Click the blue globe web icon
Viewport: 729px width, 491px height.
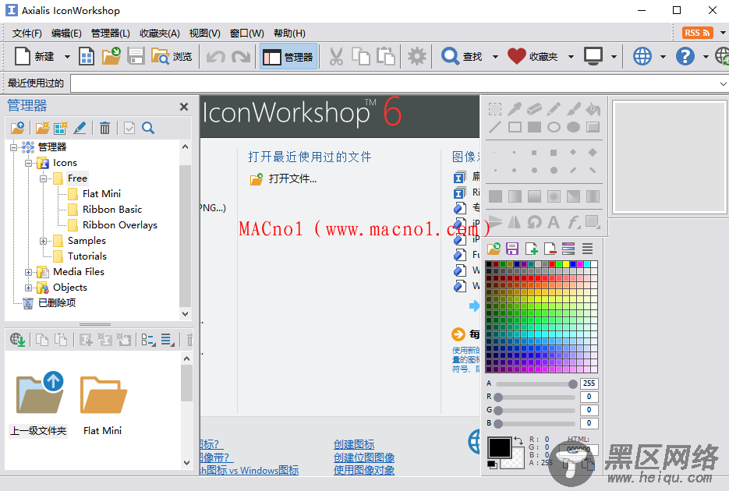642,57
